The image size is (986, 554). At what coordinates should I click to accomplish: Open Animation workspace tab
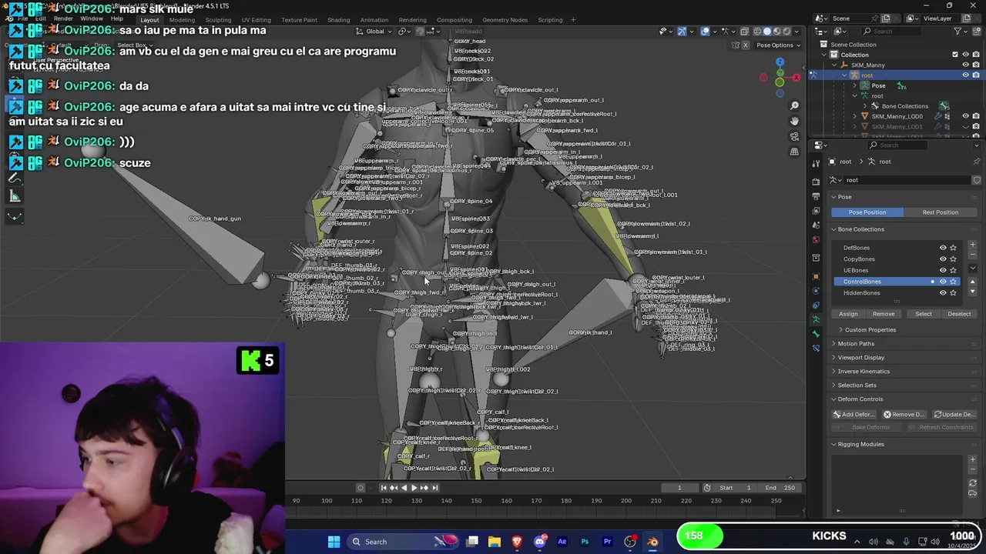point(374,20)
